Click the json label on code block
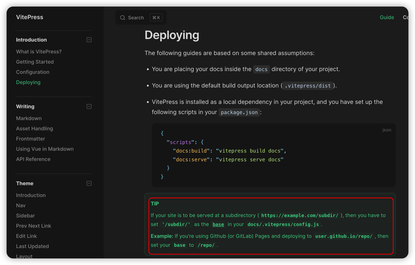 387,130
